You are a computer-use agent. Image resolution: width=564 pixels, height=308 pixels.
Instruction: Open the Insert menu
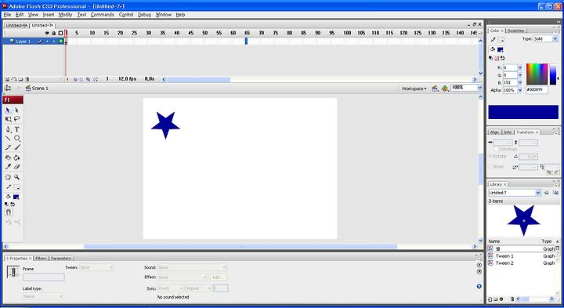tap(49, 15)
